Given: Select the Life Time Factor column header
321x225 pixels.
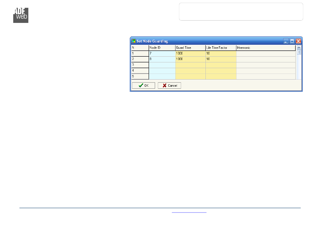Looking at the screenshot, I should [x=221, y=48].
